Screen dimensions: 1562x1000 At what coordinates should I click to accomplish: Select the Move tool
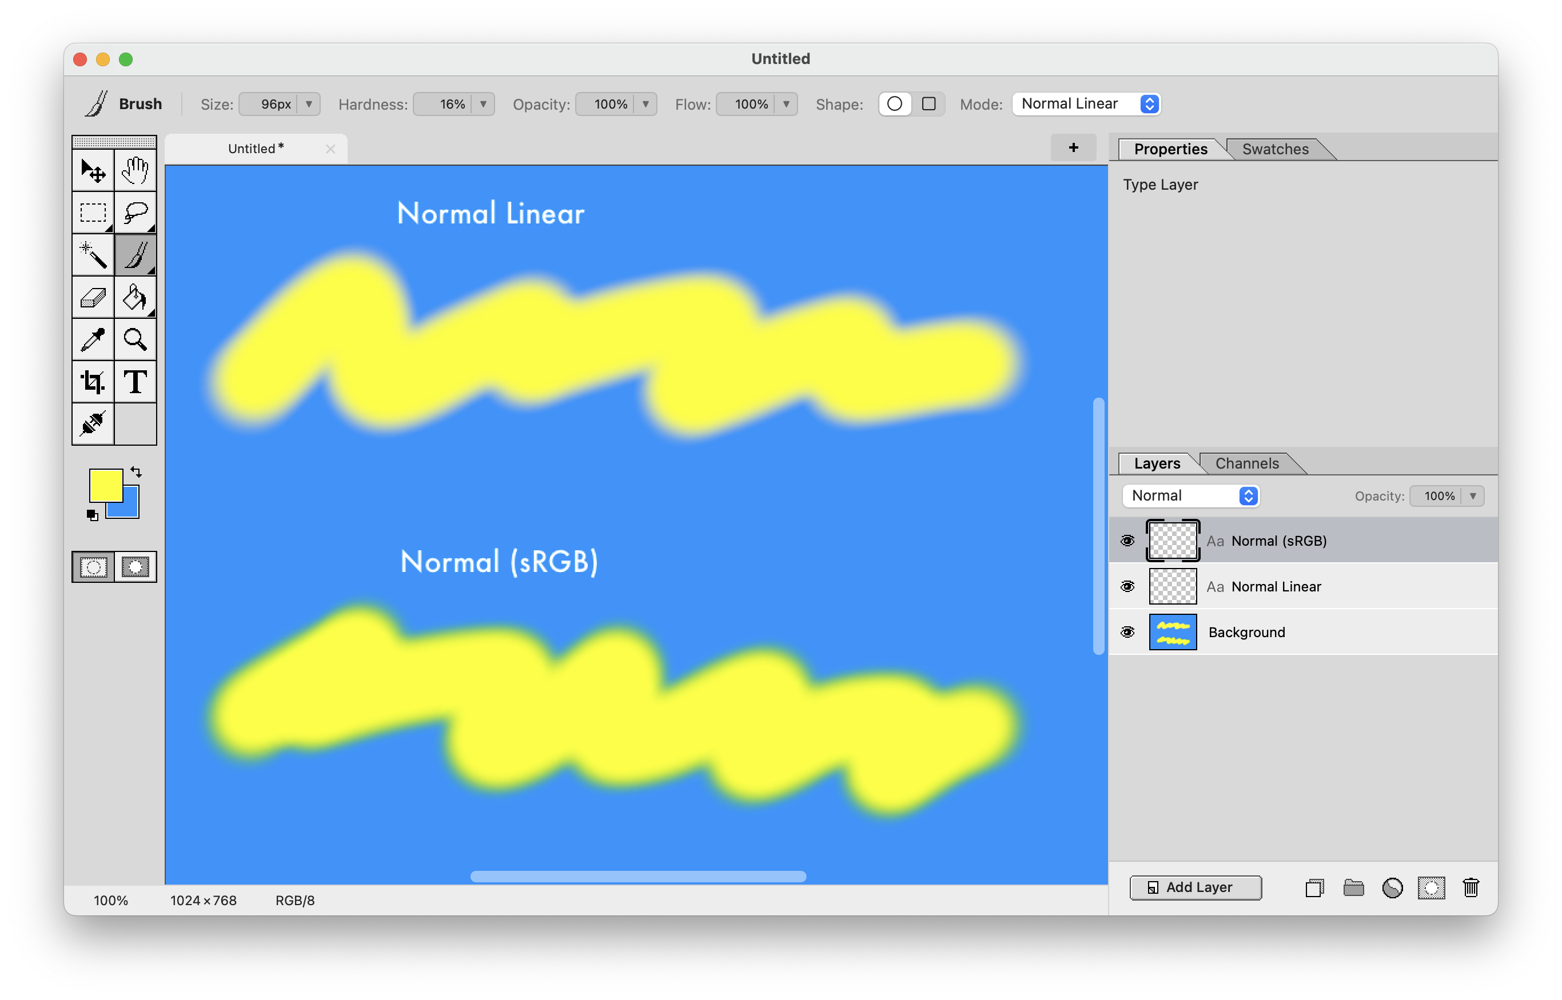(x=93, y=171)
